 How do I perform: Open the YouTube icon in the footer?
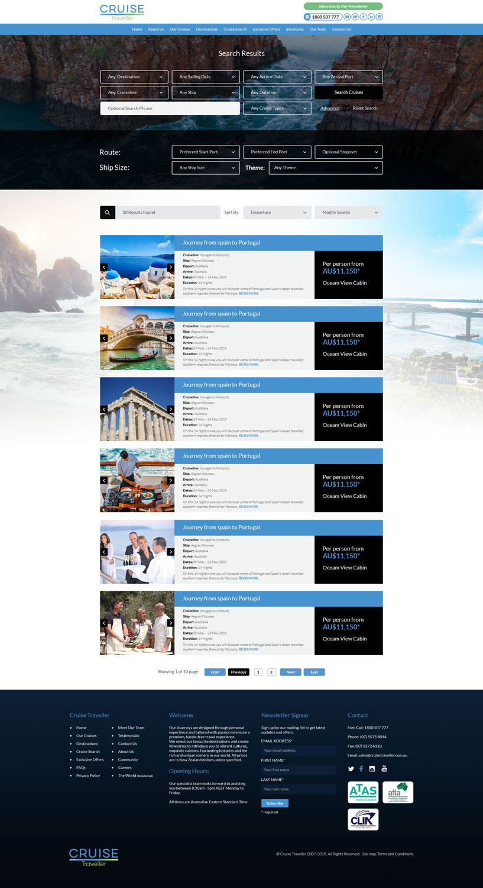384,768
